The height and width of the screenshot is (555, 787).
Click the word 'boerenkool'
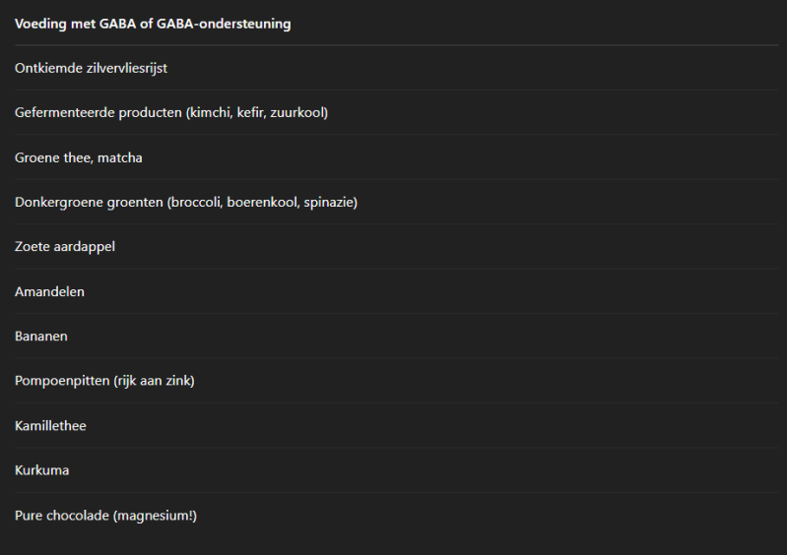pos(262,203)
